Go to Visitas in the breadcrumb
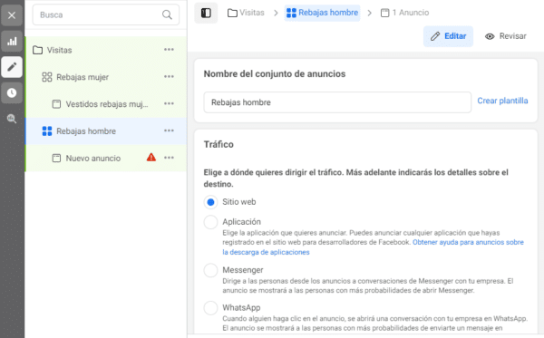 coord(246,13)
